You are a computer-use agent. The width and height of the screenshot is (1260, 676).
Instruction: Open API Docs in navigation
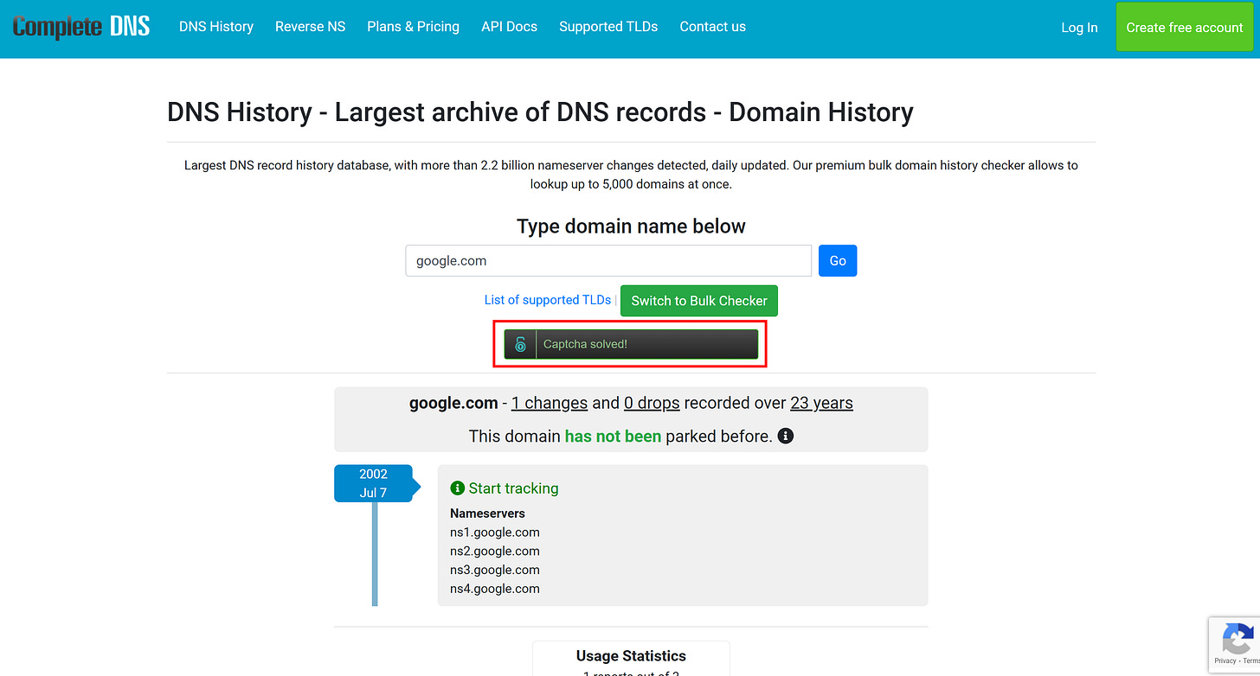[509, 27]
